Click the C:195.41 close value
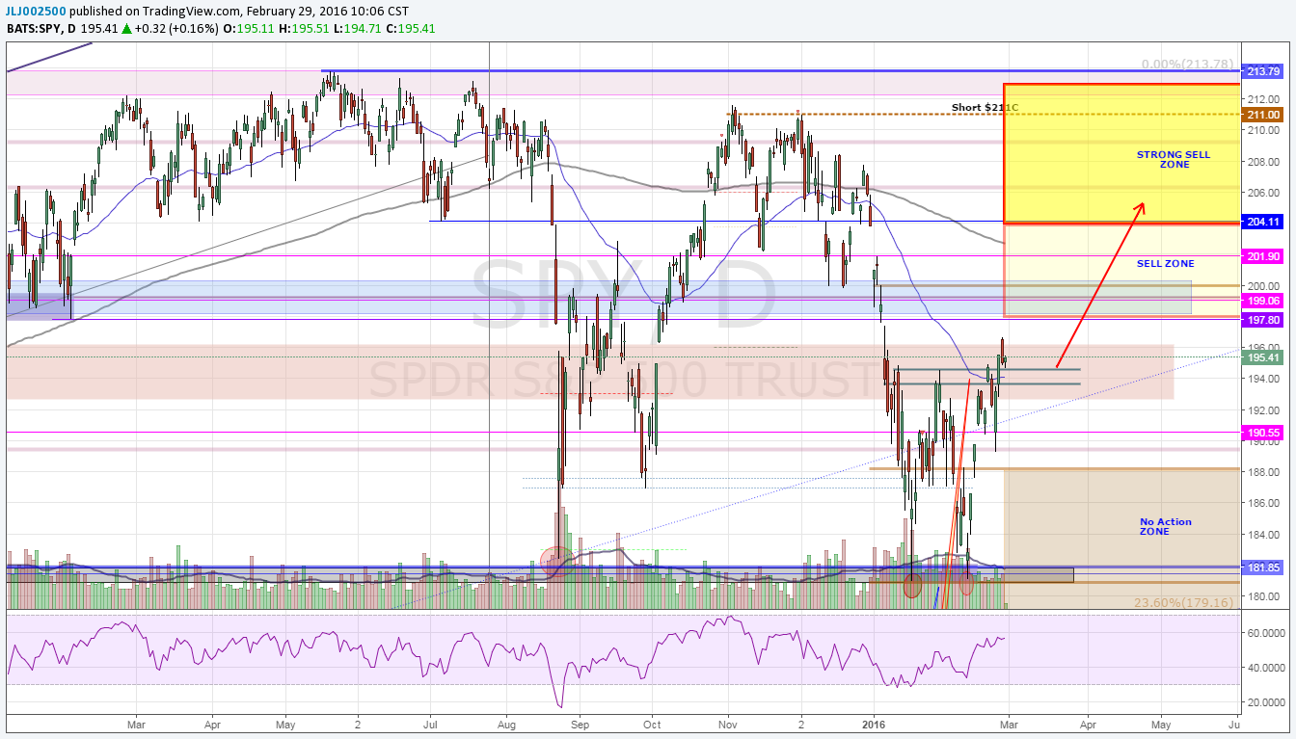Screen dimensions: 1296x739 [411, 29]
